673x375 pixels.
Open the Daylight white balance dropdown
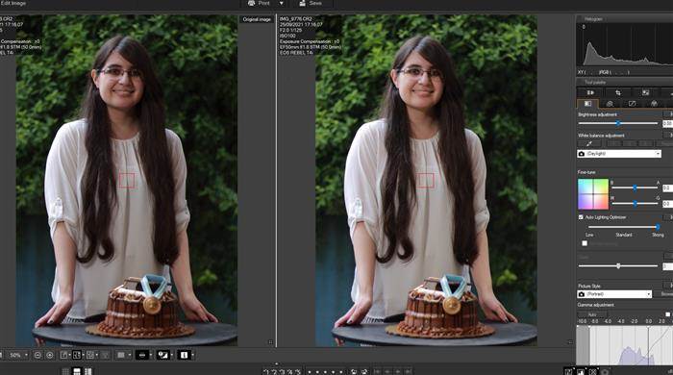coord(619,154)
